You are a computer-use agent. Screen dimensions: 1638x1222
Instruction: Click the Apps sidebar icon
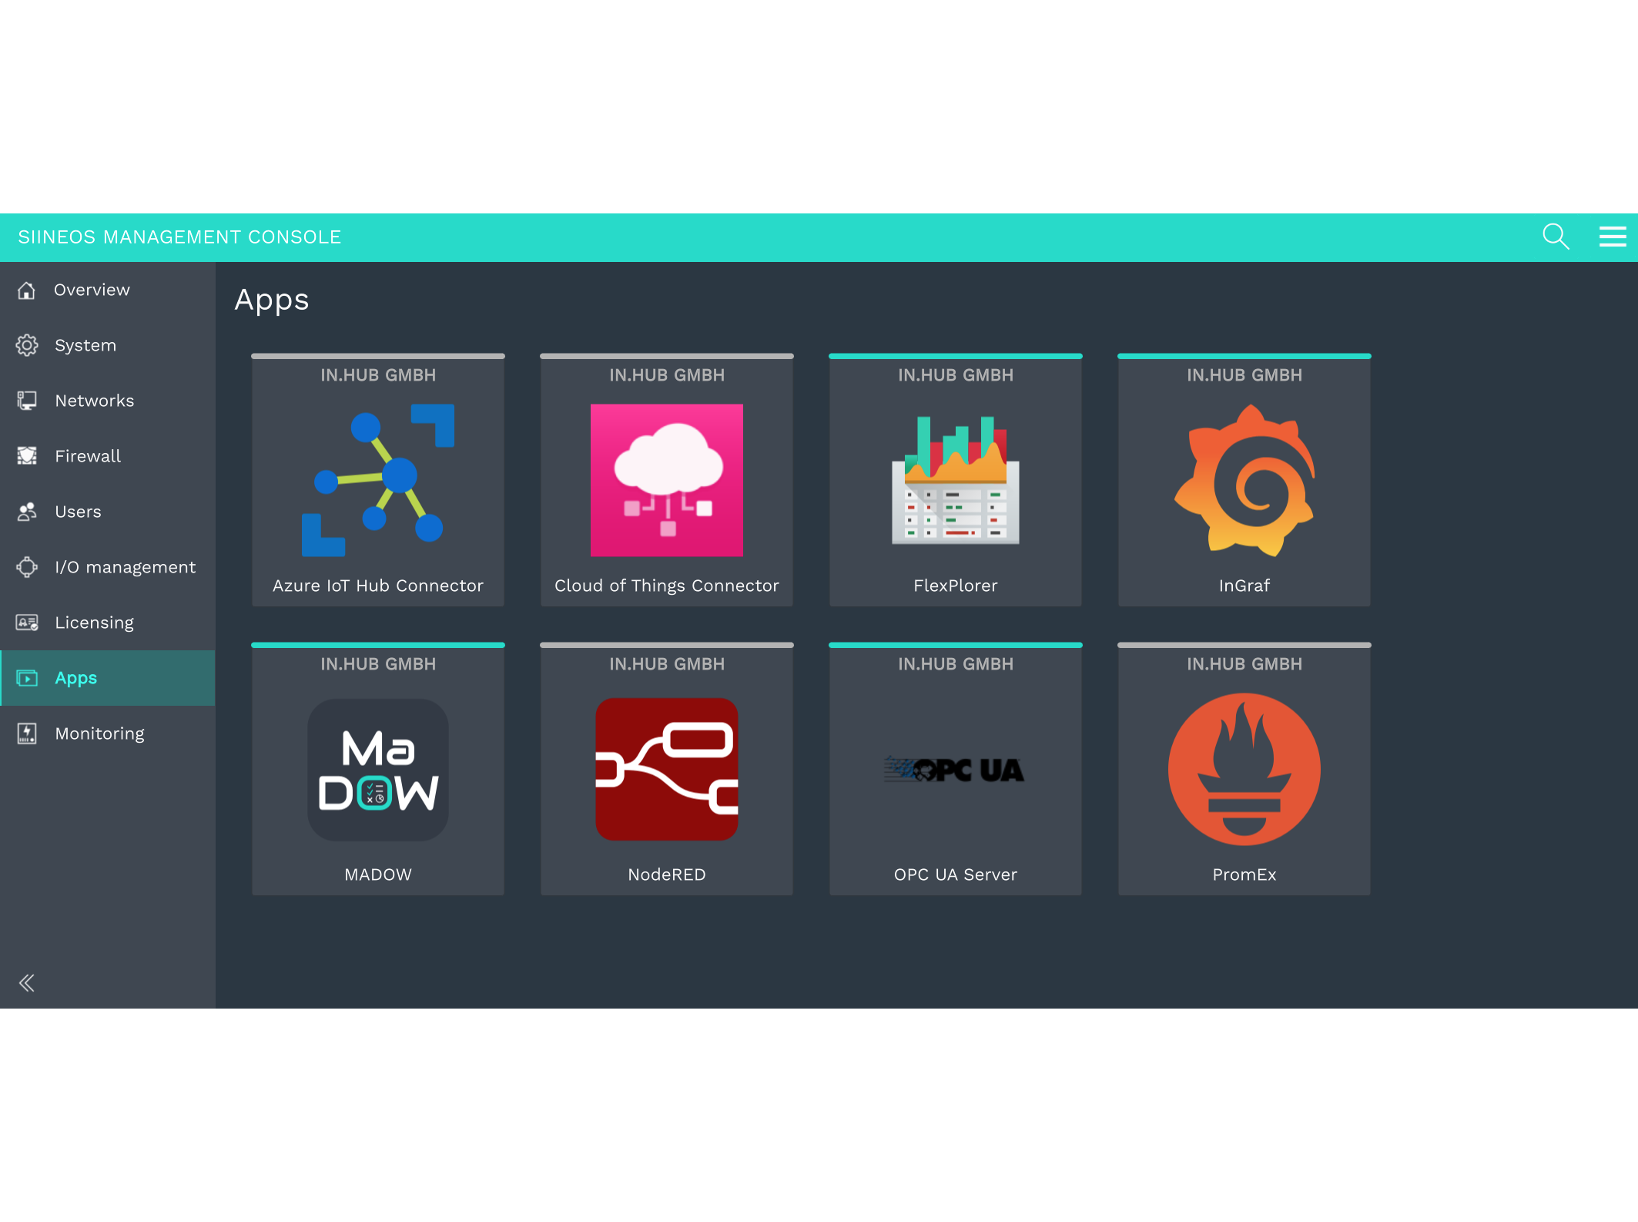point(27,678)
